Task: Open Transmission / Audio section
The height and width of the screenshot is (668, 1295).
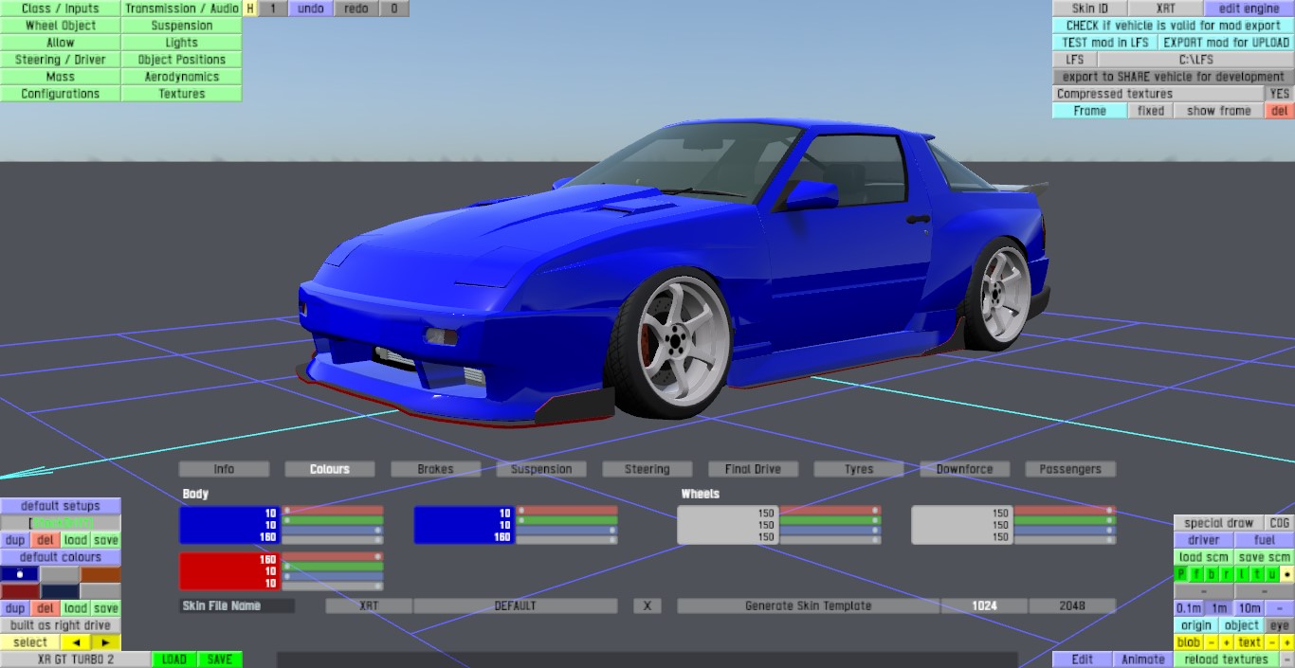Action: 182,9
